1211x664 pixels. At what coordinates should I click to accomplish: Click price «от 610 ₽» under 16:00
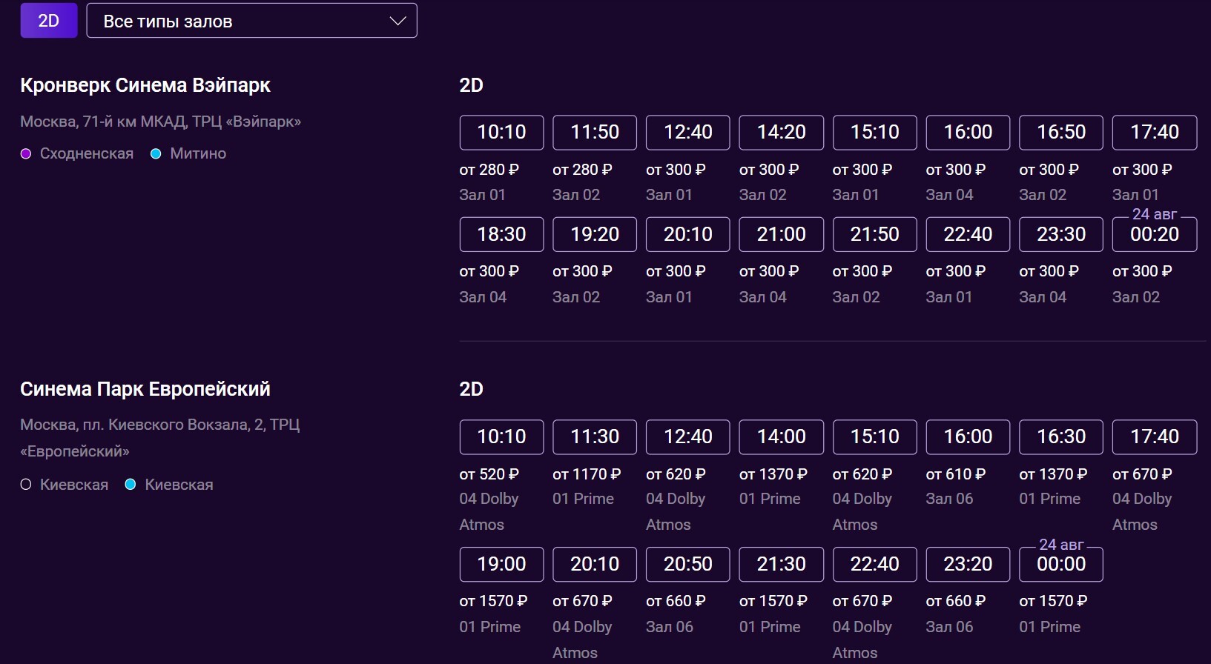tap(956, 474)
